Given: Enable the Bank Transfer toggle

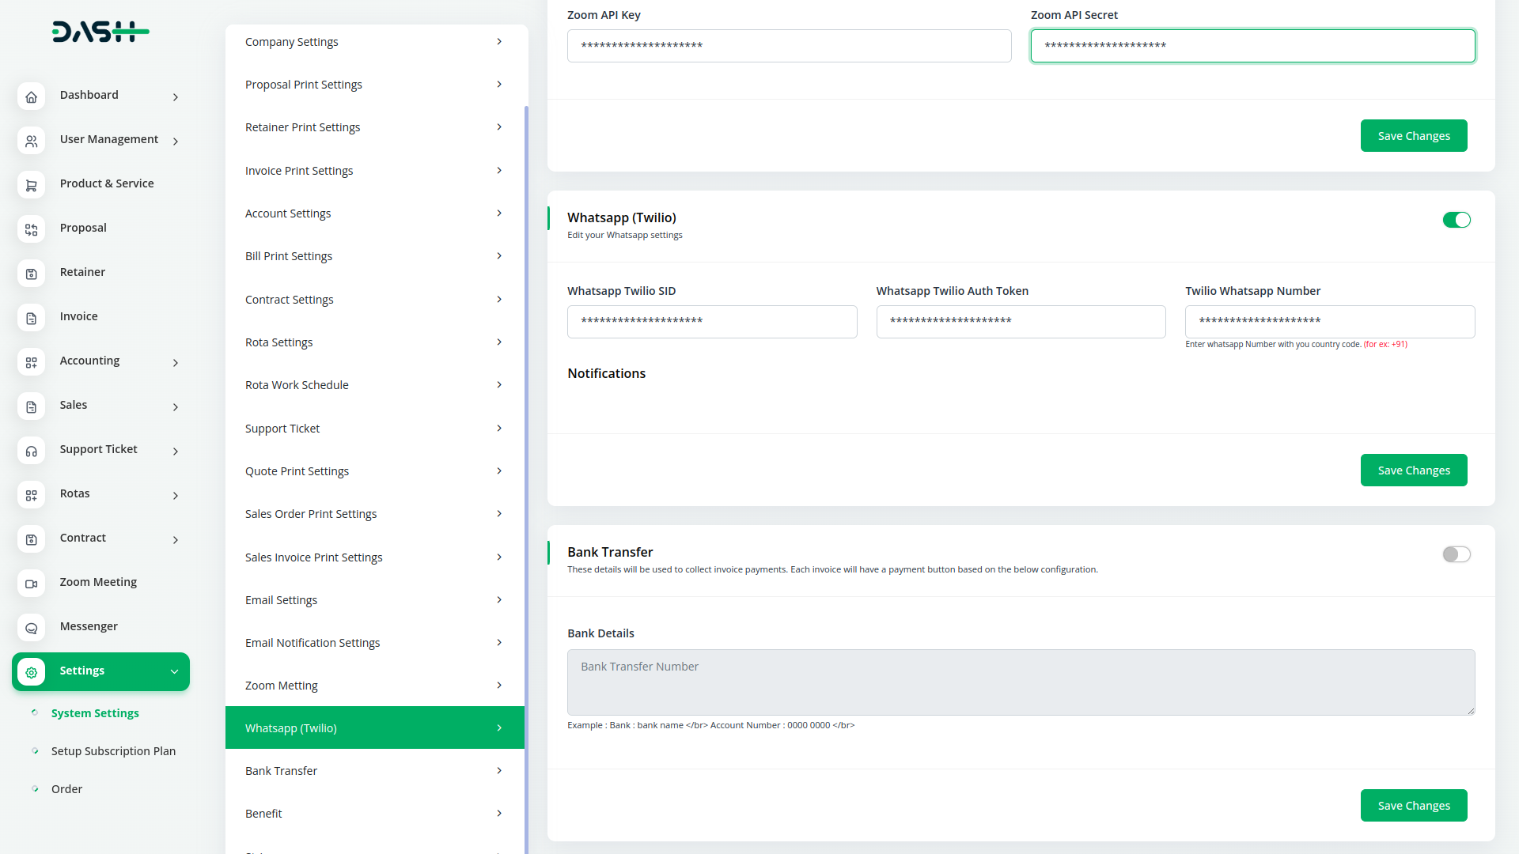Looking at the screenshot, I should coord(1456,554).
